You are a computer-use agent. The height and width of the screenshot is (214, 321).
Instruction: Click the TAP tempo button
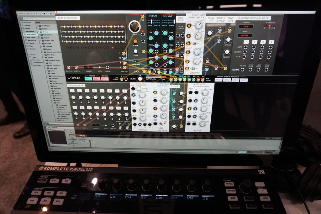click(20, 14)
